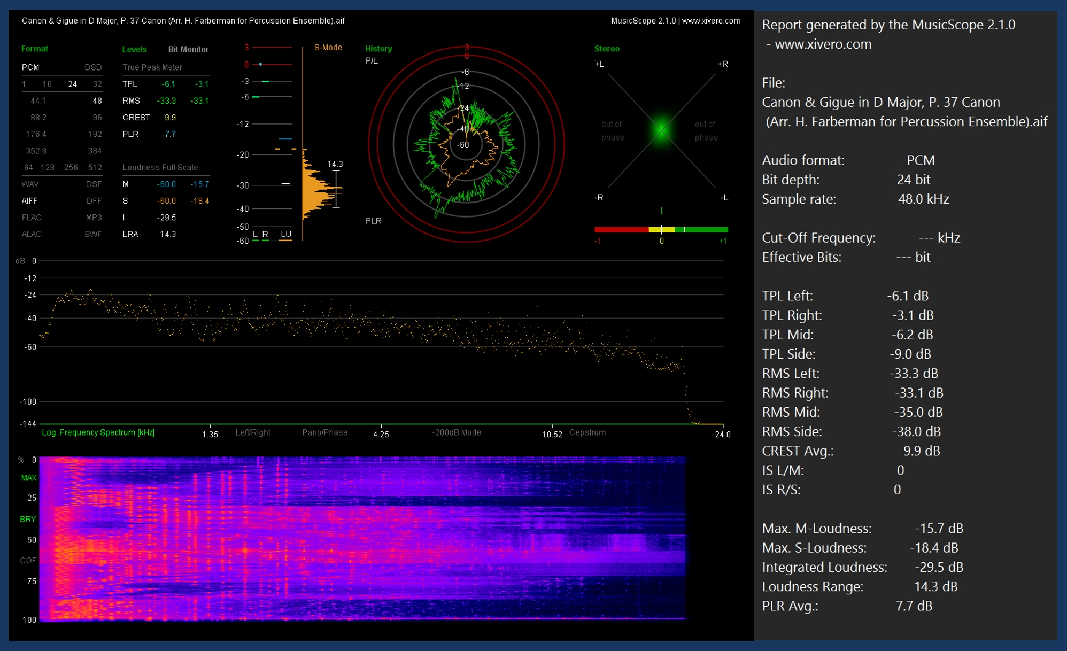The width and height of the screenshot is (1067, 651).
Task: Click the DFF file type label
Action: pyautogui.click(x=94, y=201)
